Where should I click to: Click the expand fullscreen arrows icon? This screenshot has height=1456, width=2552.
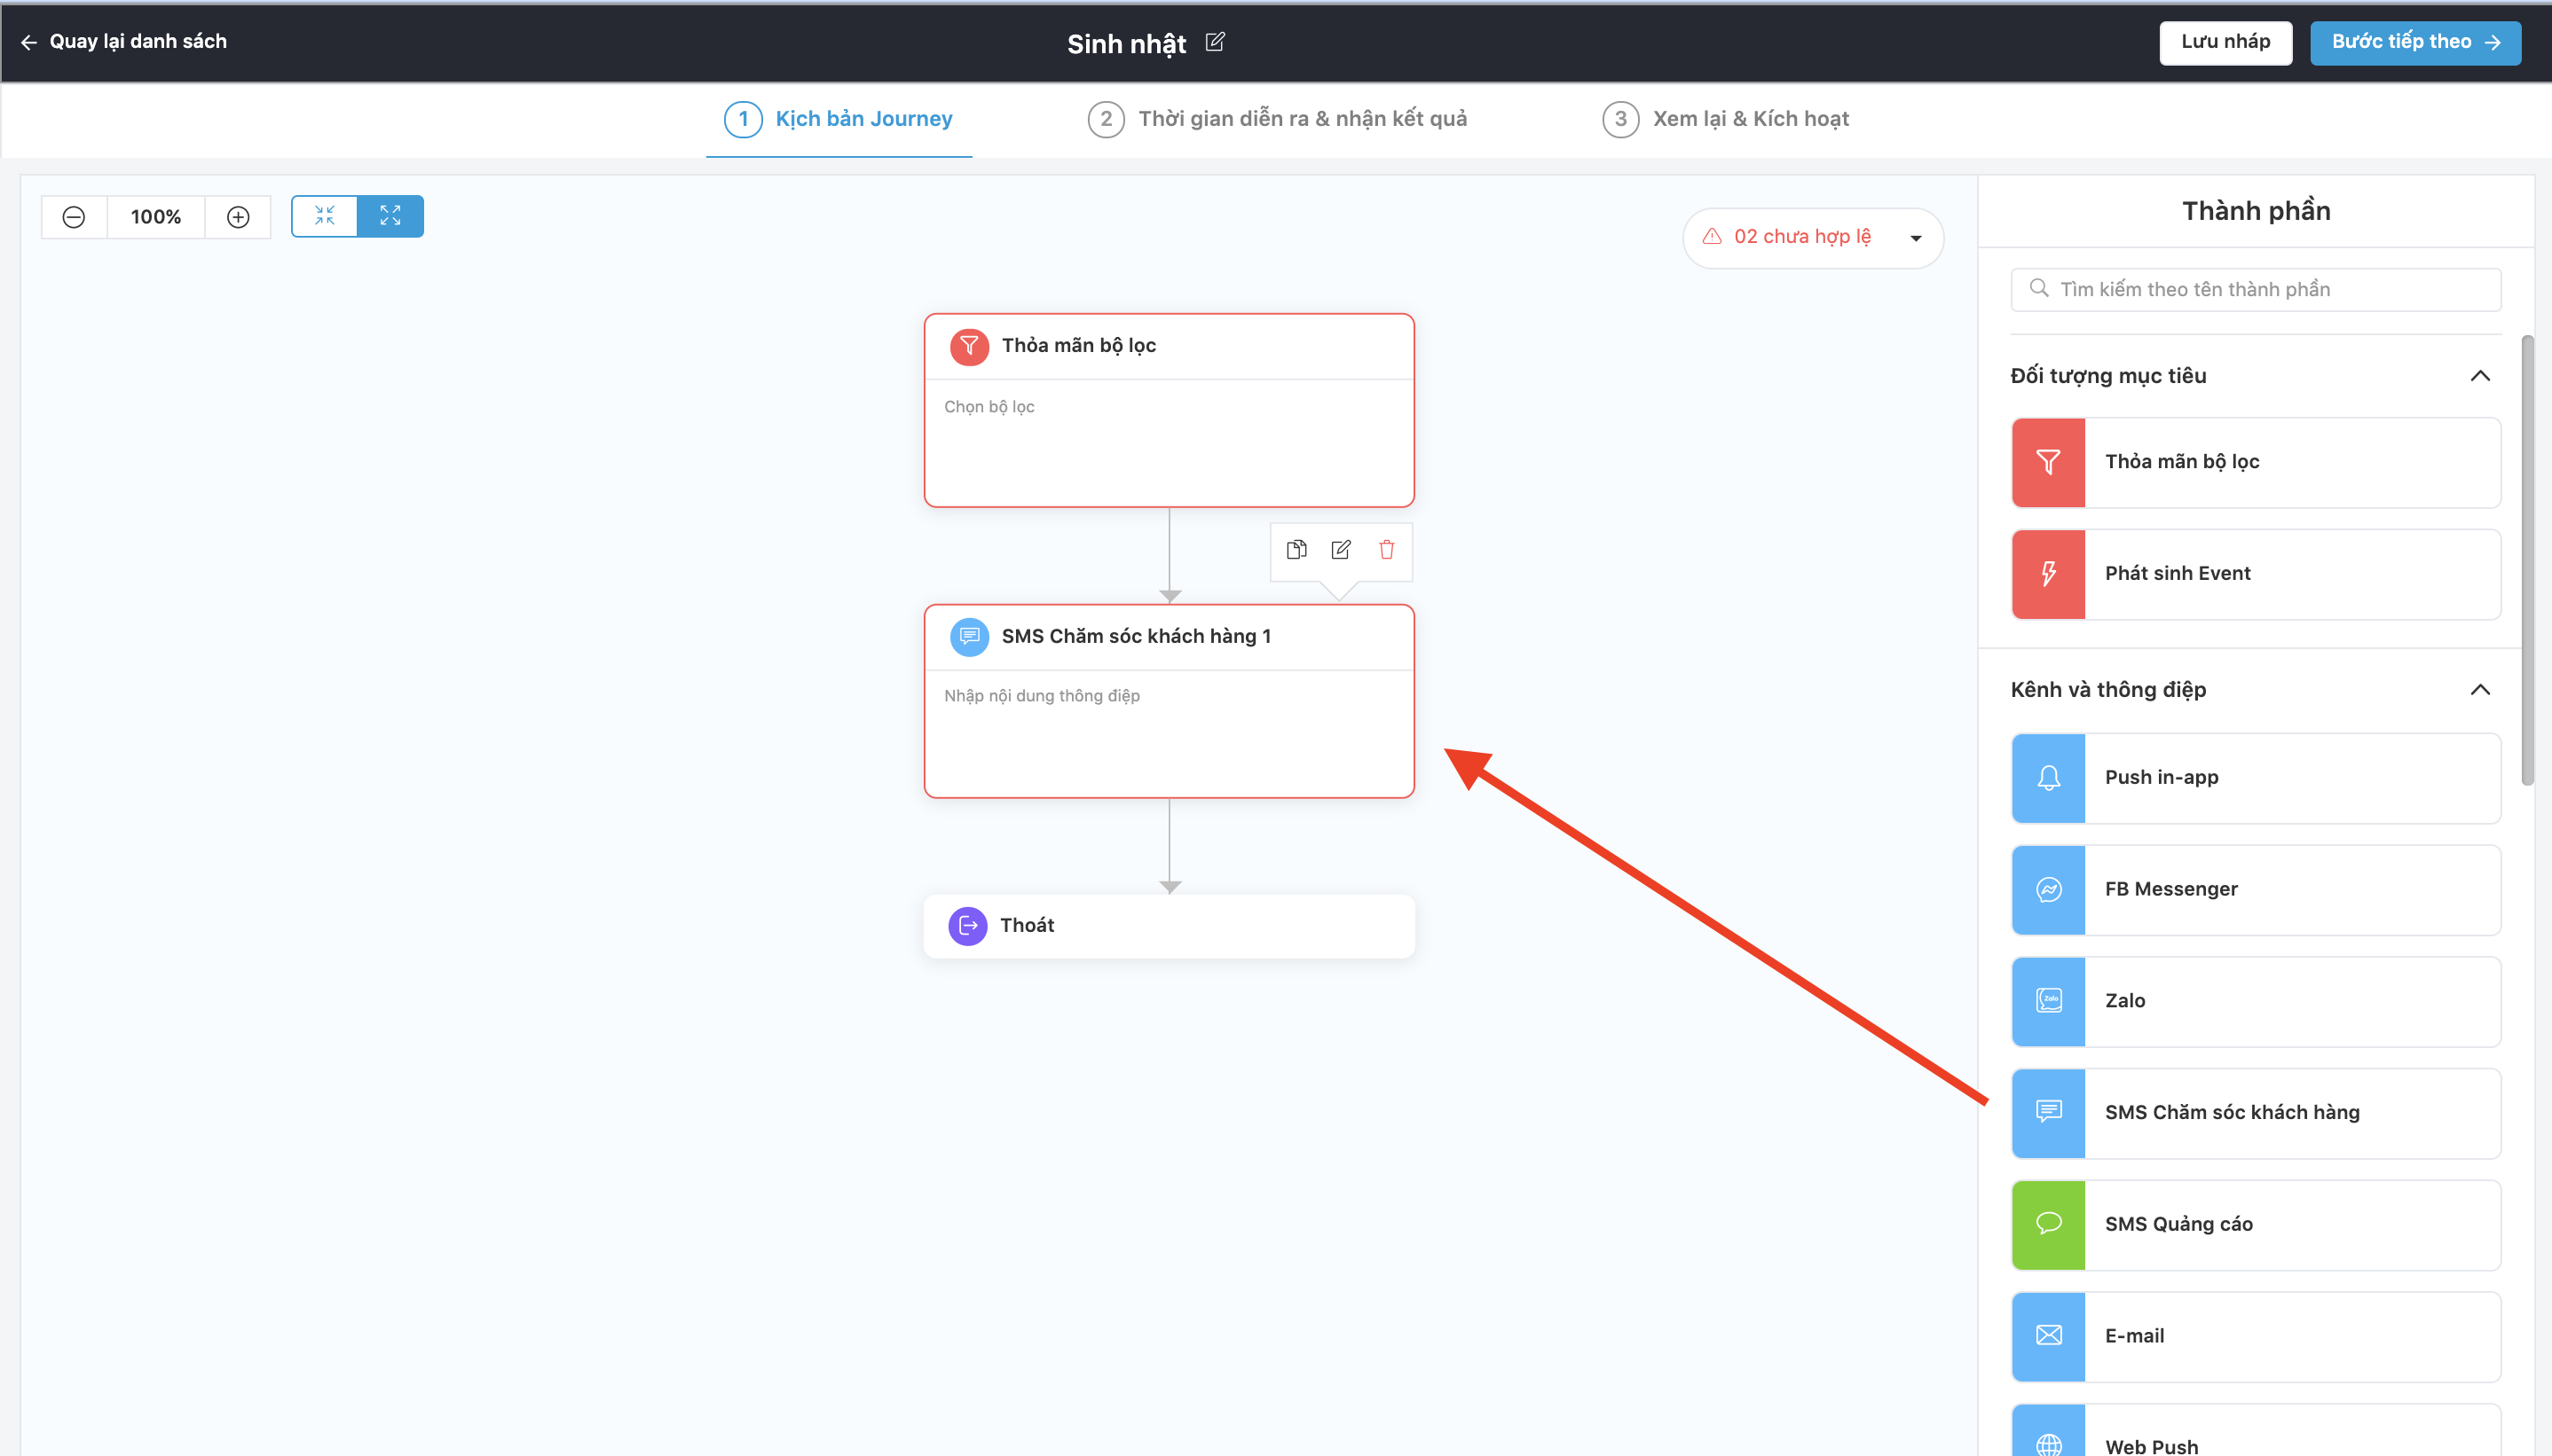(x=390, y=216)
